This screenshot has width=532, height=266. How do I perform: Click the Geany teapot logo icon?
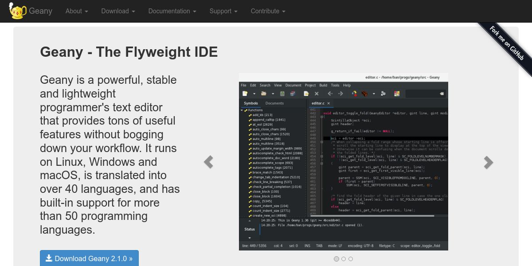point(17,11)
